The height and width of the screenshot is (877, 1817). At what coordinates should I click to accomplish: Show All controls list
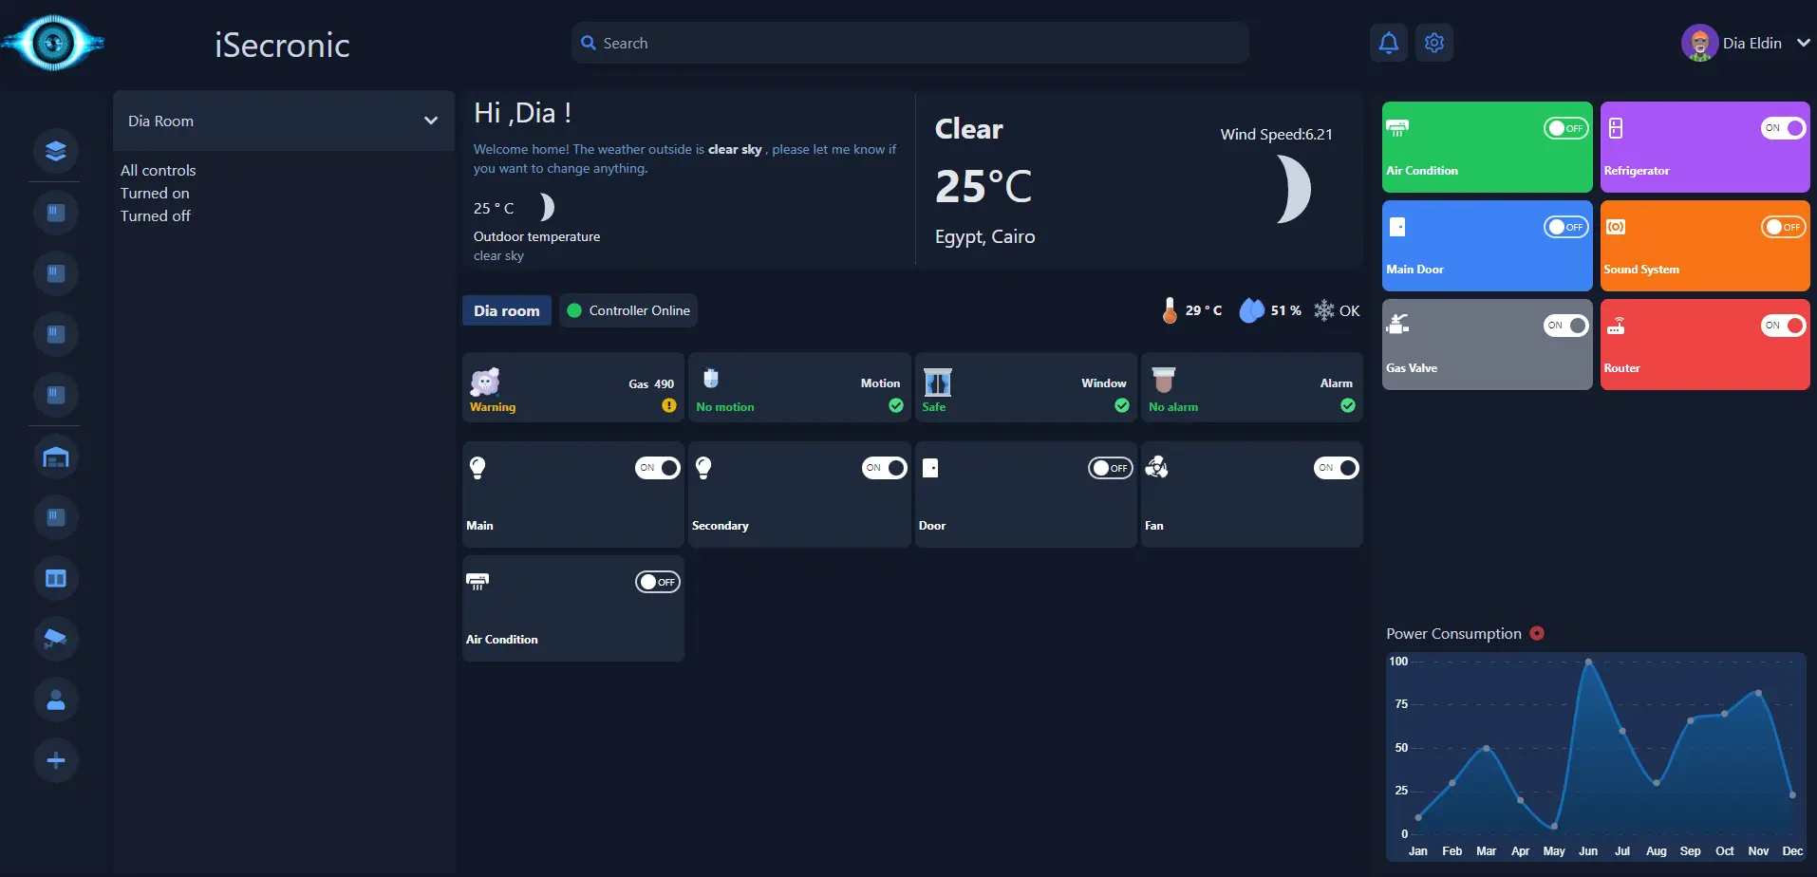(x=158, y=170)
